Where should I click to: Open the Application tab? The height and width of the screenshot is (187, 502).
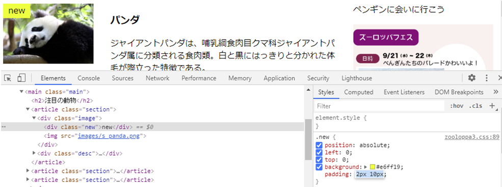coord(279,78)
